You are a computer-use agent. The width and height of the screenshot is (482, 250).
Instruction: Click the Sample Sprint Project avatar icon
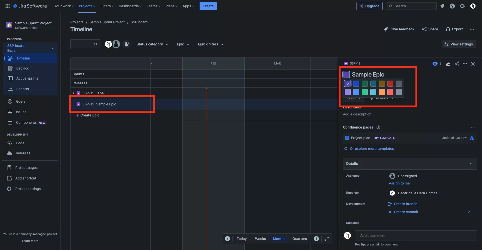9,25
